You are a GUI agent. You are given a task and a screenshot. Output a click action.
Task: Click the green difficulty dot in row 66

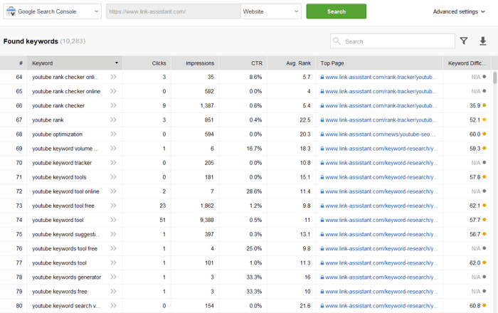coord(484,105)
